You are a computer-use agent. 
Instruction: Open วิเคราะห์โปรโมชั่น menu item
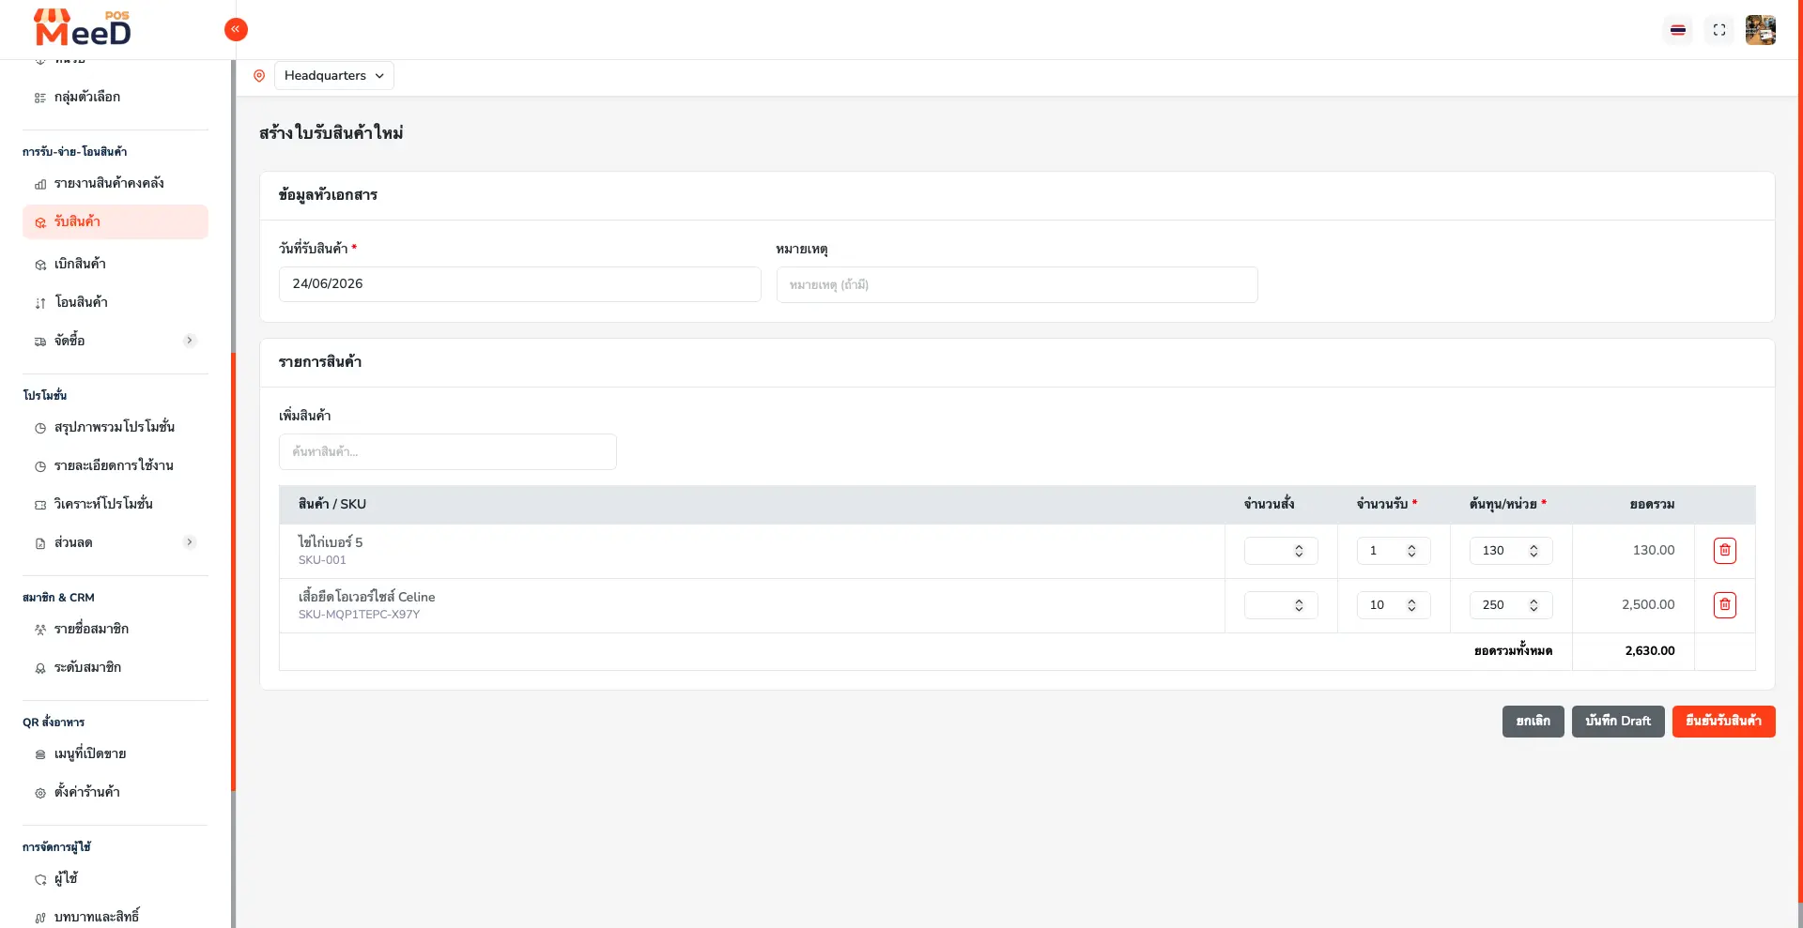point(116,505)
